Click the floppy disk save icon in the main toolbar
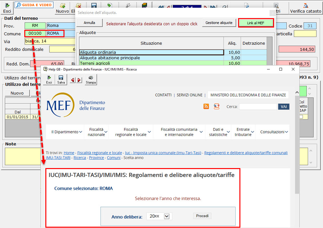323x228 pixels. (x=94, y=6)
